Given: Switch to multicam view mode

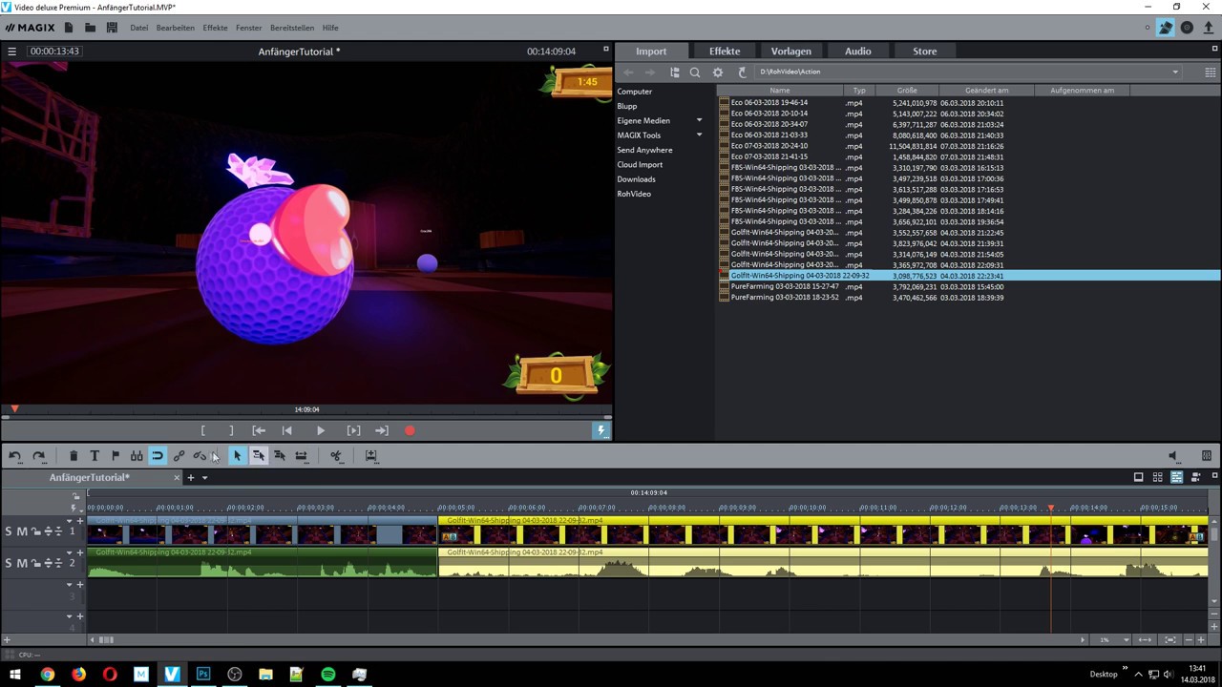Looking at the screenshot, I should (x=1195, y=477).
